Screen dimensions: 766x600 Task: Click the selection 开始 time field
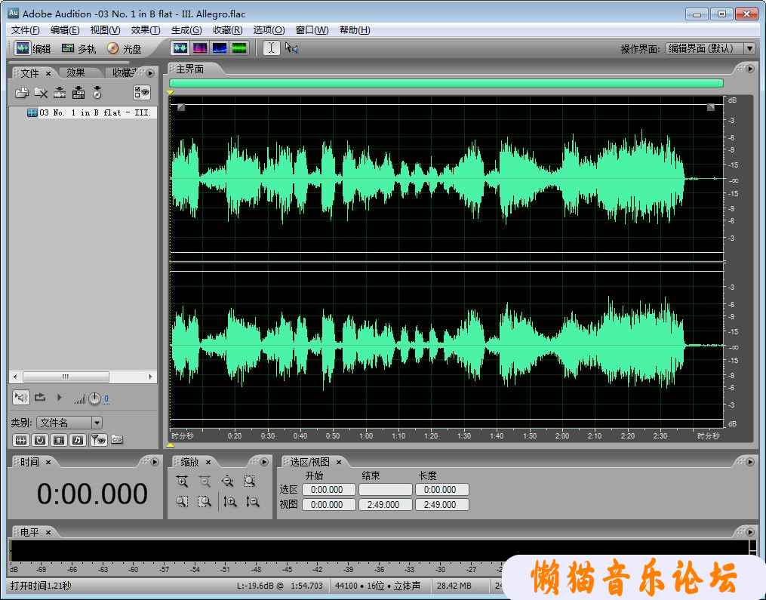pyautogui.click(x=329, y=490)
